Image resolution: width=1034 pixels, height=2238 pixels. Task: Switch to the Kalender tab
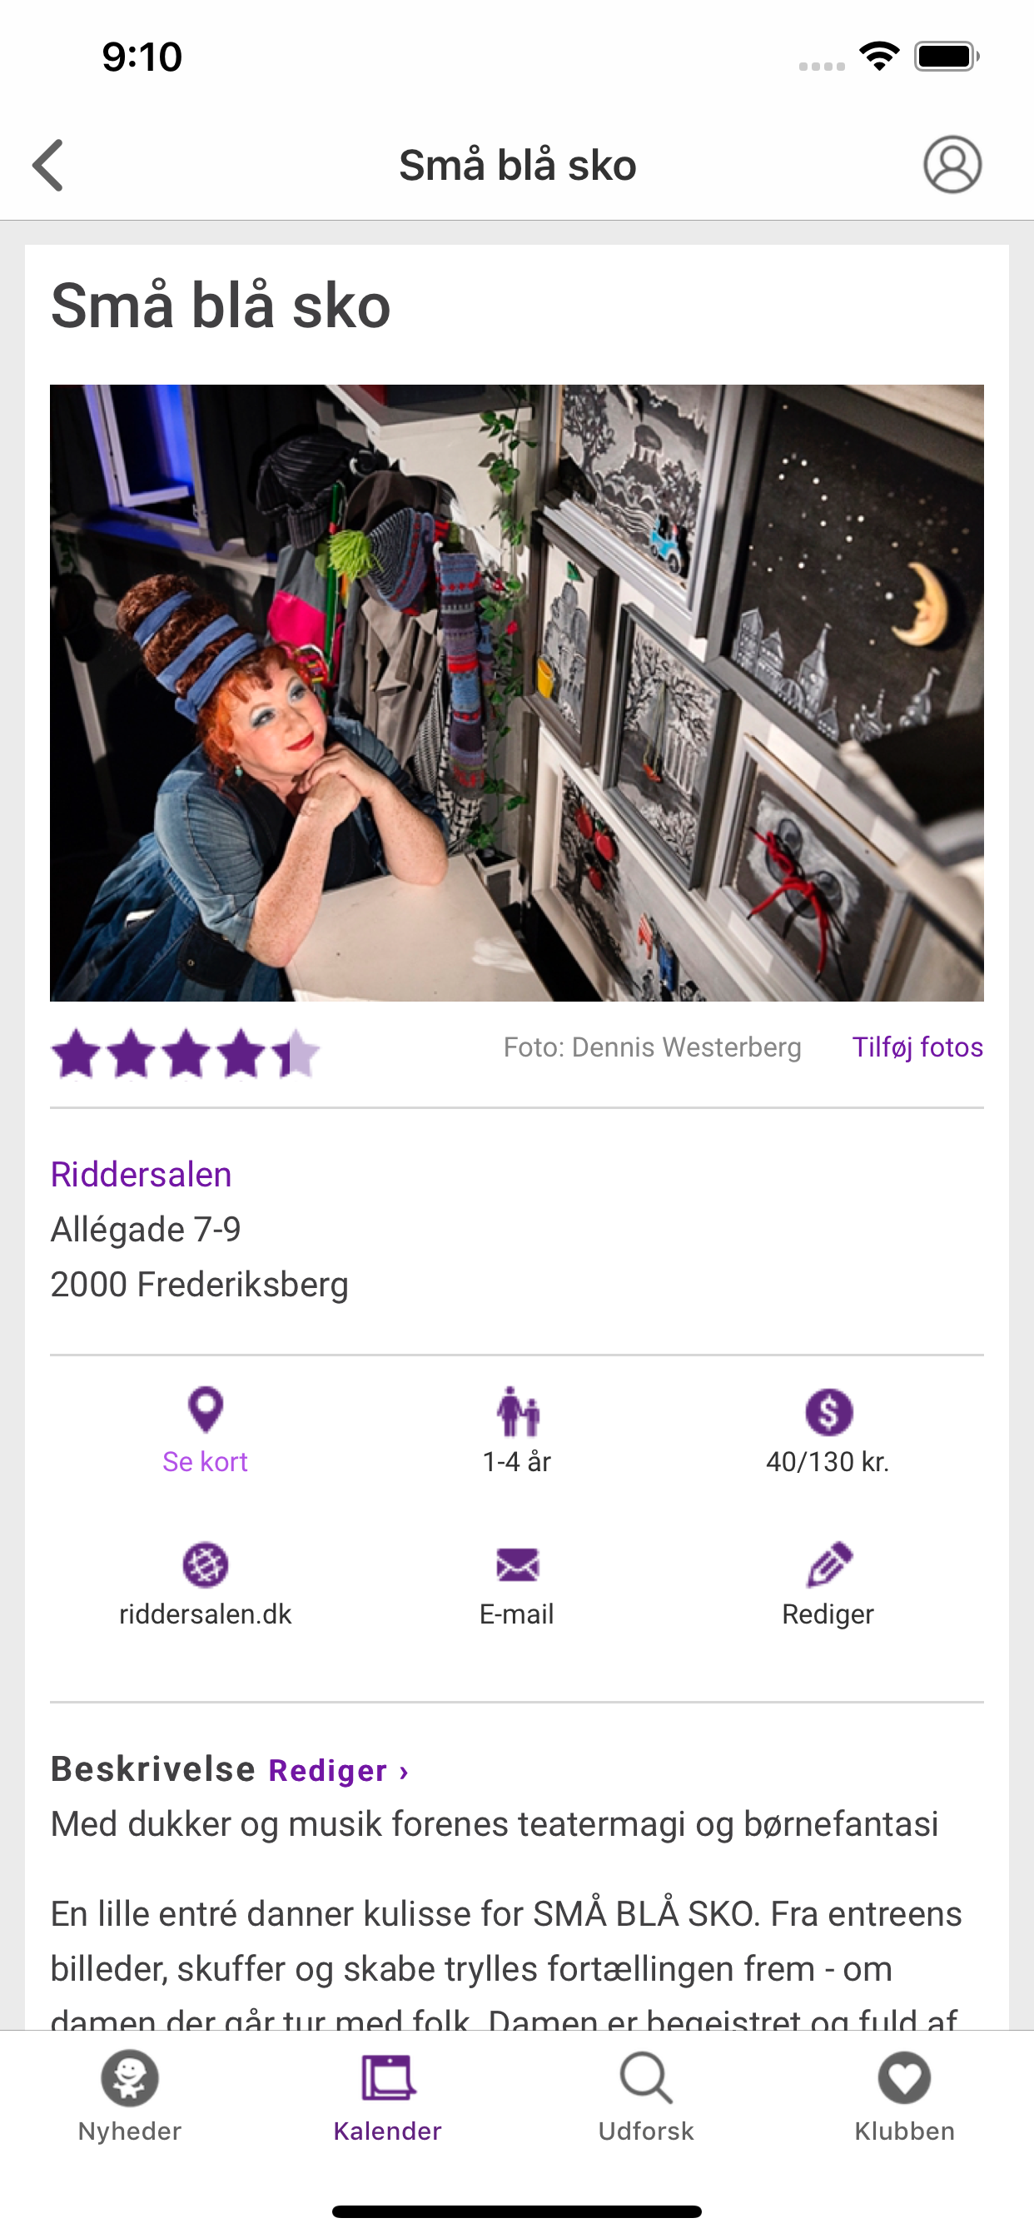tap(387, 2097)
